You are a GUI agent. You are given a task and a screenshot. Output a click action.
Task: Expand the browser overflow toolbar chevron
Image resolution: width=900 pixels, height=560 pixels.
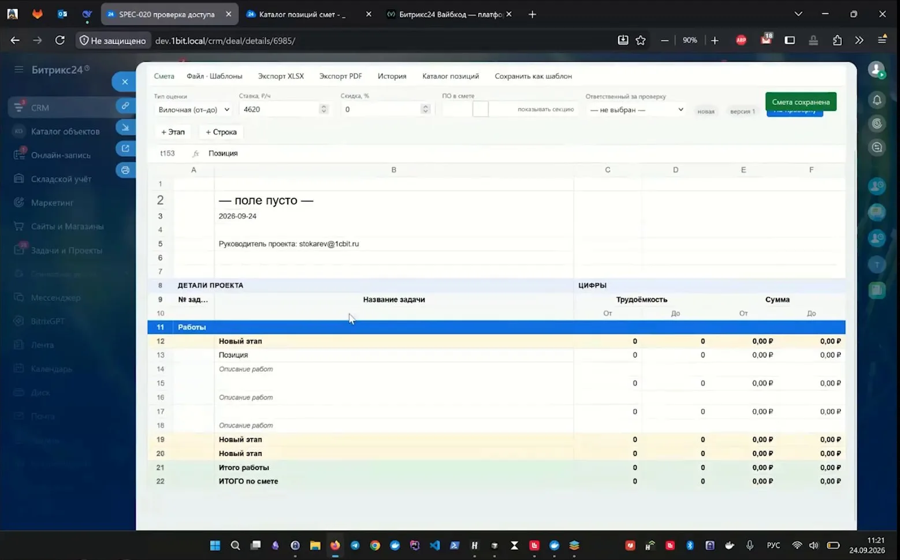[859, 40]
